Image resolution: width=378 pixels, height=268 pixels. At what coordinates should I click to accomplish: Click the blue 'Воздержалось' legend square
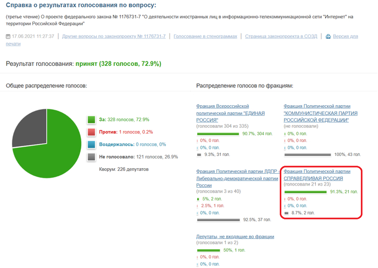[x=91, y=145]
